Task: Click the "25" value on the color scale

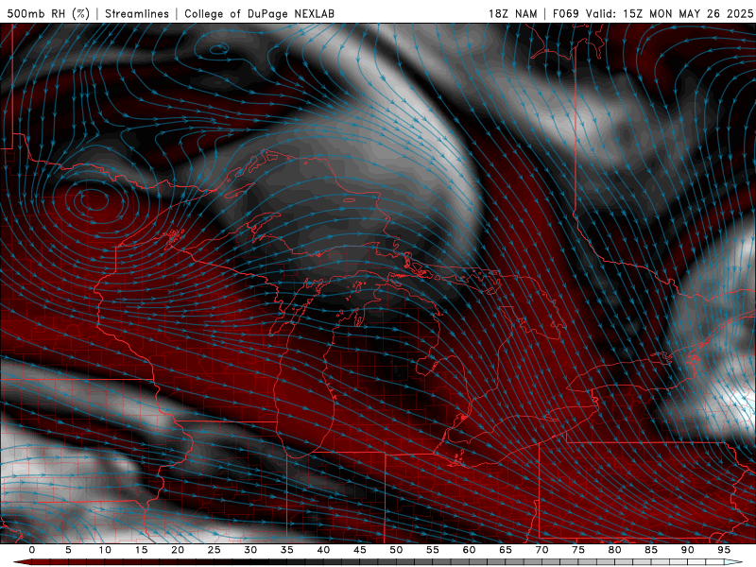Action: tap(215, 550)
